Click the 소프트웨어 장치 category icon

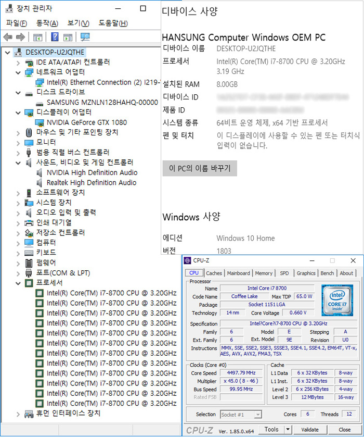[x=29, y=193]
